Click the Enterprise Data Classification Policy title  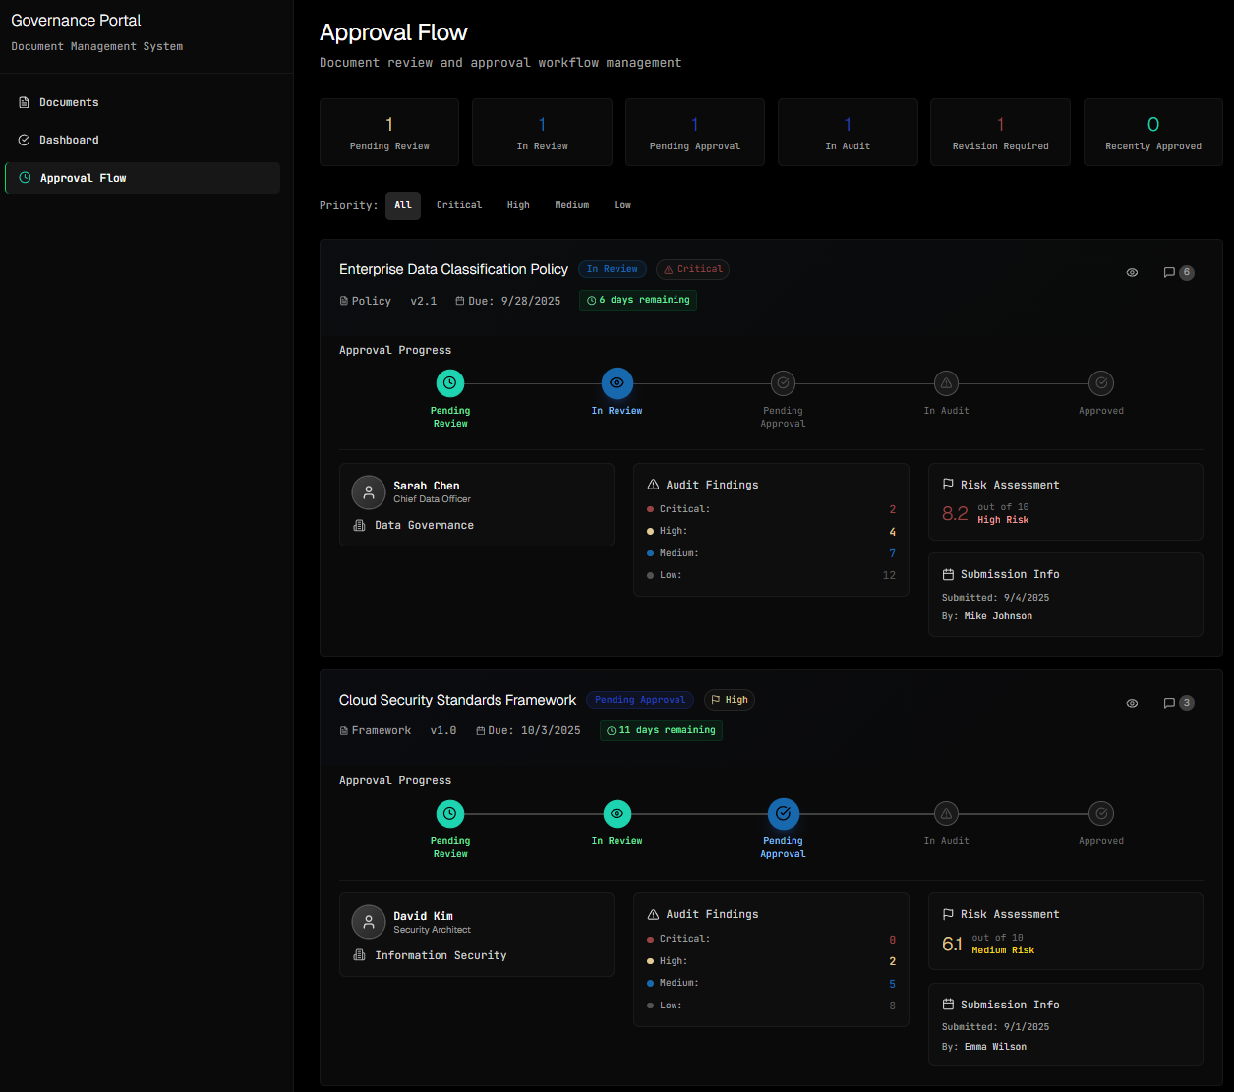pos(453,269)
